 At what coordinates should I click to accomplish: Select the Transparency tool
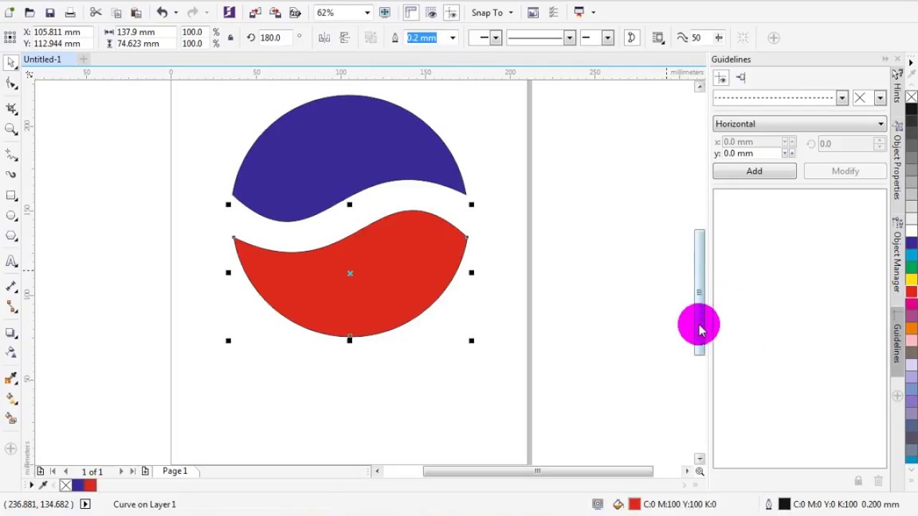pyautogui.click(x=11, y=353)
